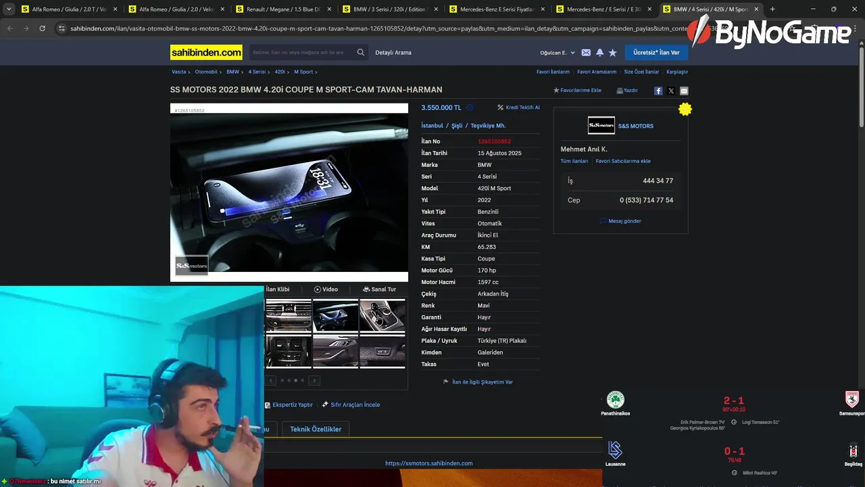Open the Teknik Özellikler tab

pyautogui.click(x=316, y=429)
